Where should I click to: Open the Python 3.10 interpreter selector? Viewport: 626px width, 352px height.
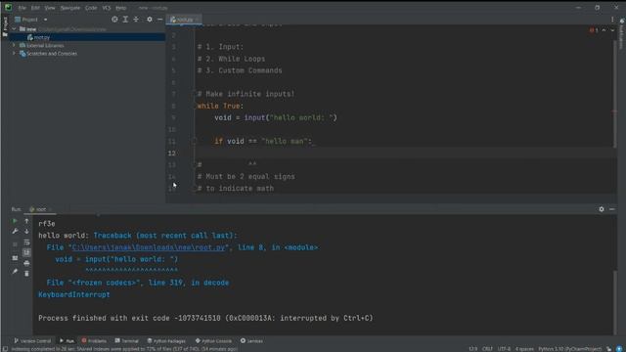click(569, 349)
